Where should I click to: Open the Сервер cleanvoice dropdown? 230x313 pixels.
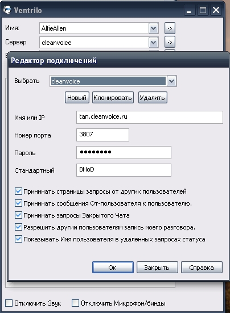click(153, 42)
